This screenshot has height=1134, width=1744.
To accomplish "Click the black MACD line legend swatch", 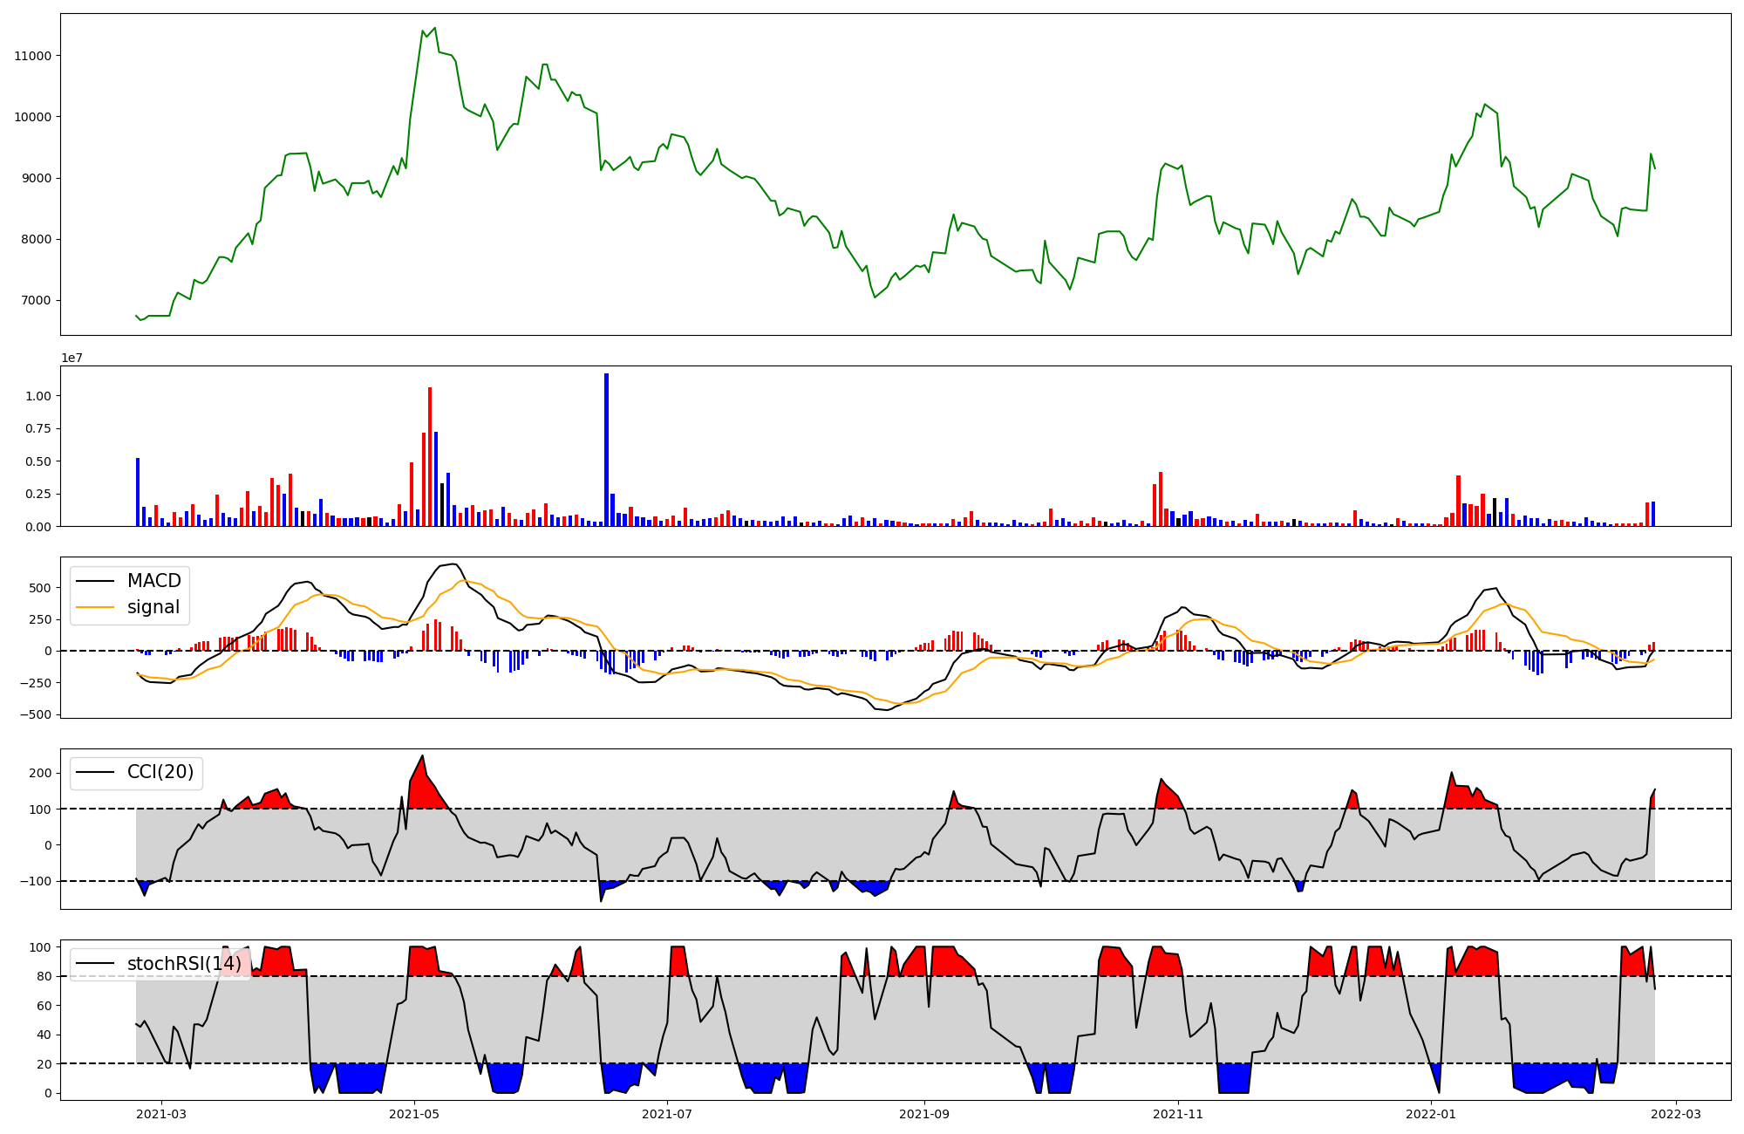I will coord(95,581).
